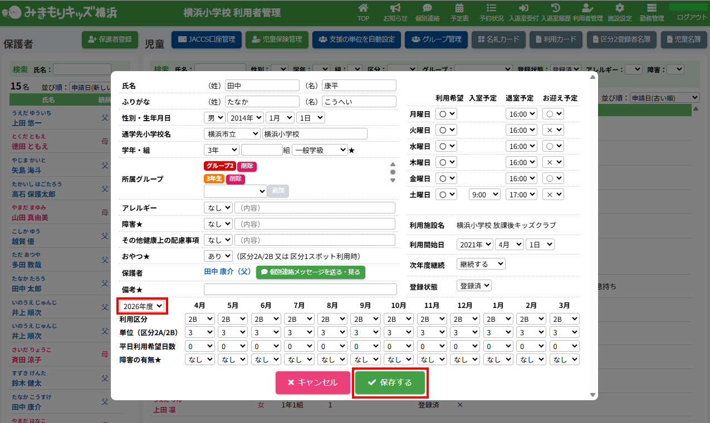
Task: Click the 田中 康介（父） guardian link
Action: click(x=228, y=272)
